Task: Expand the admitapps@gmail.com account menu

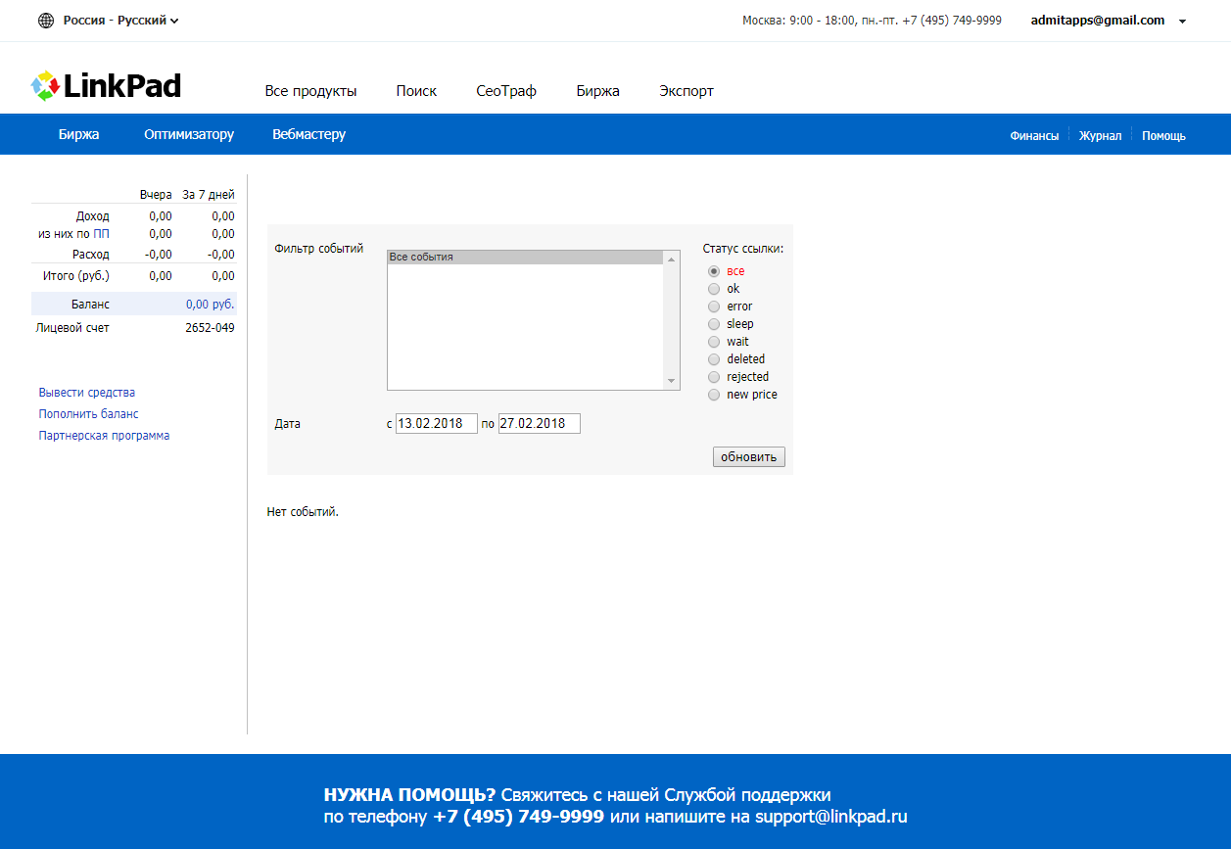Action: 1182,21
